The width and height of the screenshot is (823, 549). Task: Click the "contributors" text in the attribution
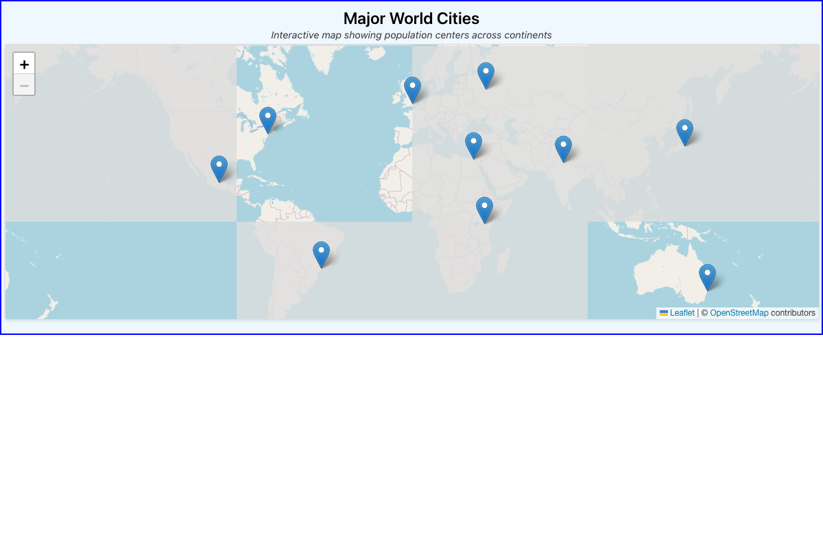coord(793,313)
